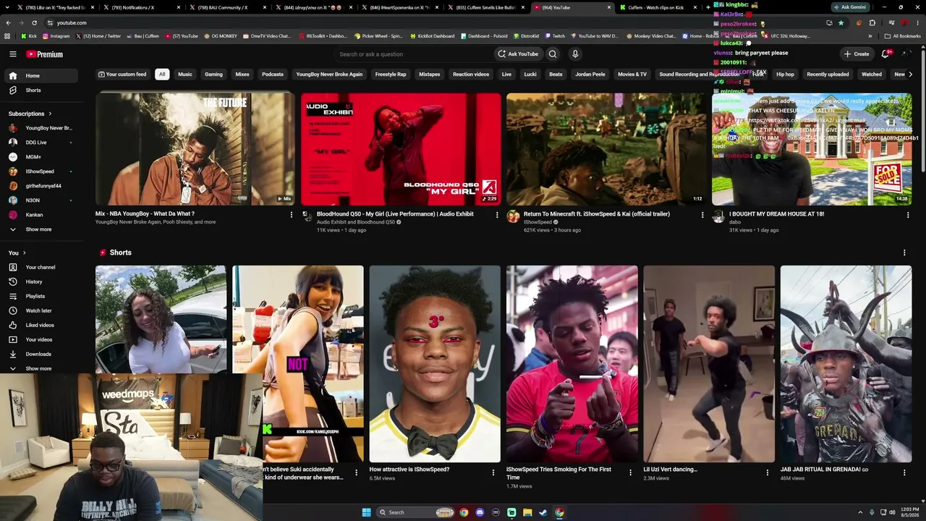Viewport: 926px width, 521px height.
Task: Expand the Subscriptions section chevron
Action: tap(50, 114)
